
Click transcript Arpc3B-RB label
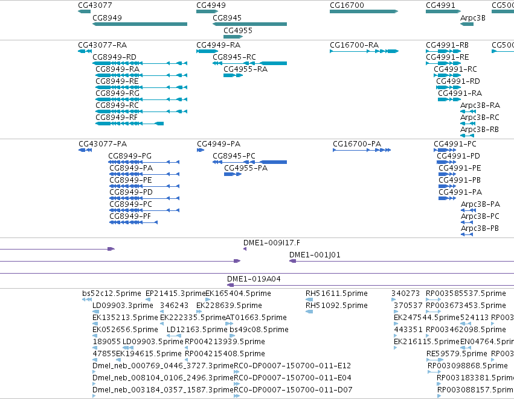pyautogui.click(x=480, y=130)
